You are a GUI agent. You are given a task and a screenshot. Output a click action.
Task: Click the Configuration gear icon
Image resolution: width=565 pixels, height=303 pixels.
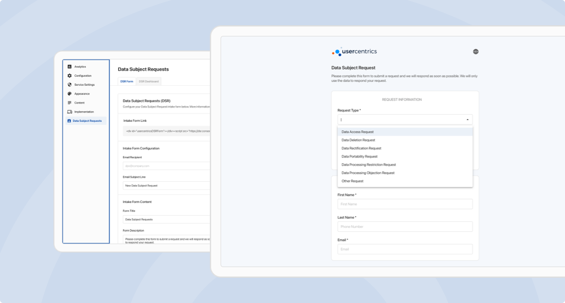click(x=70, y=76)
